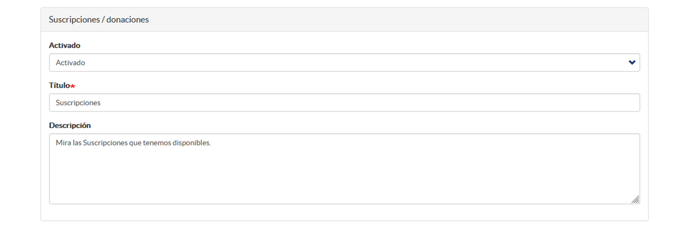This screenshot has height=236, width=687.
Task: Focus the Descripción textarea
Action: click(344, 169)
